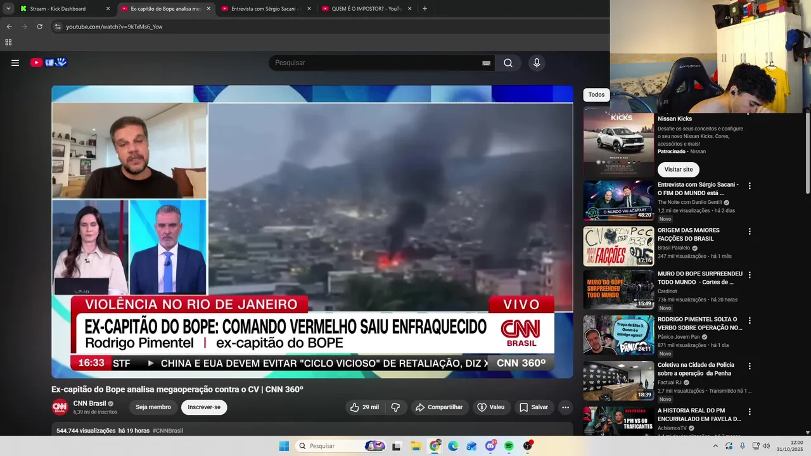Open CNN Brasil channel avatar
This screenshot has width=811, height=456.
pyautogui.click(x=60, y=407)
